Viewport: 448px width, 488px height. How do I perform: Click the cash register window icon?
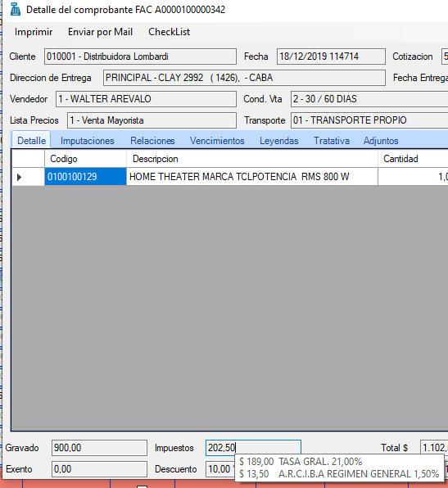(x=15, y=9)
